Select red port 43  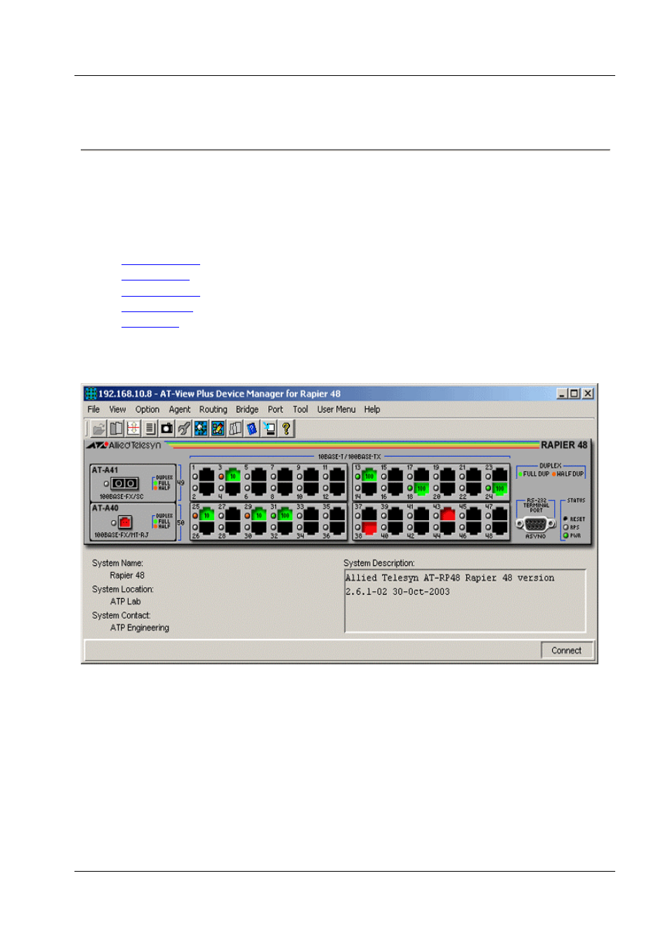click(x=447, y=515)
